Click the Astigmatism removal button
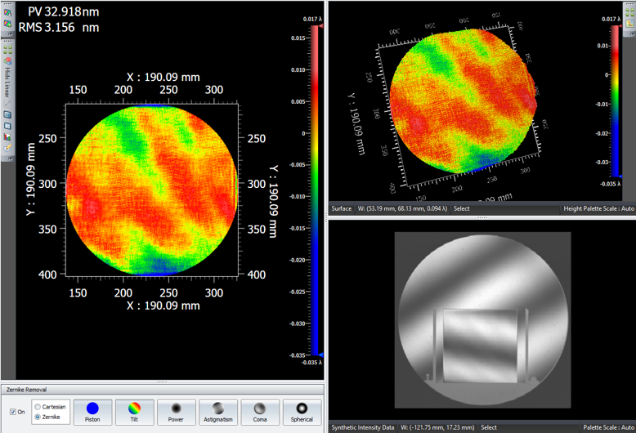This screenshot has height=433, width=636. coord(217,411)
